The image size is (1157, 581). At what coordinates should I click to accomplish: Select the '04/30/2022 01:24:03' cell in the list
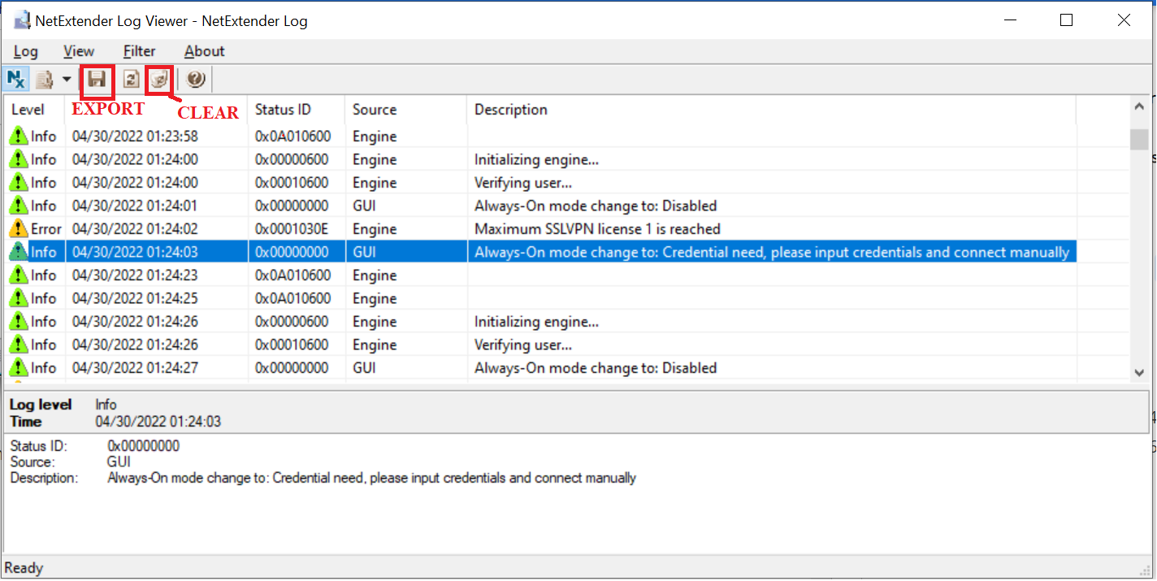coord(135,252)
